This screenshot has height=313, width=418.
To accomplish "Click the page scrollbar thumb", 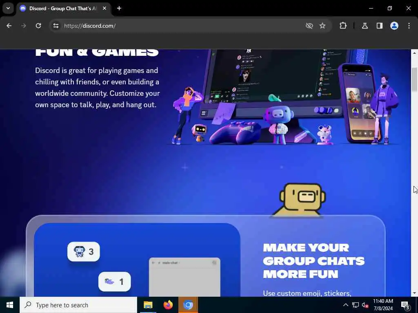I will click(x=415, y=80).
